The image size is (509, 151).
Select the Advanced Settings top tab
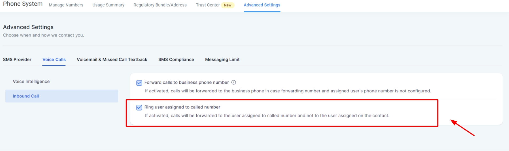262,5
